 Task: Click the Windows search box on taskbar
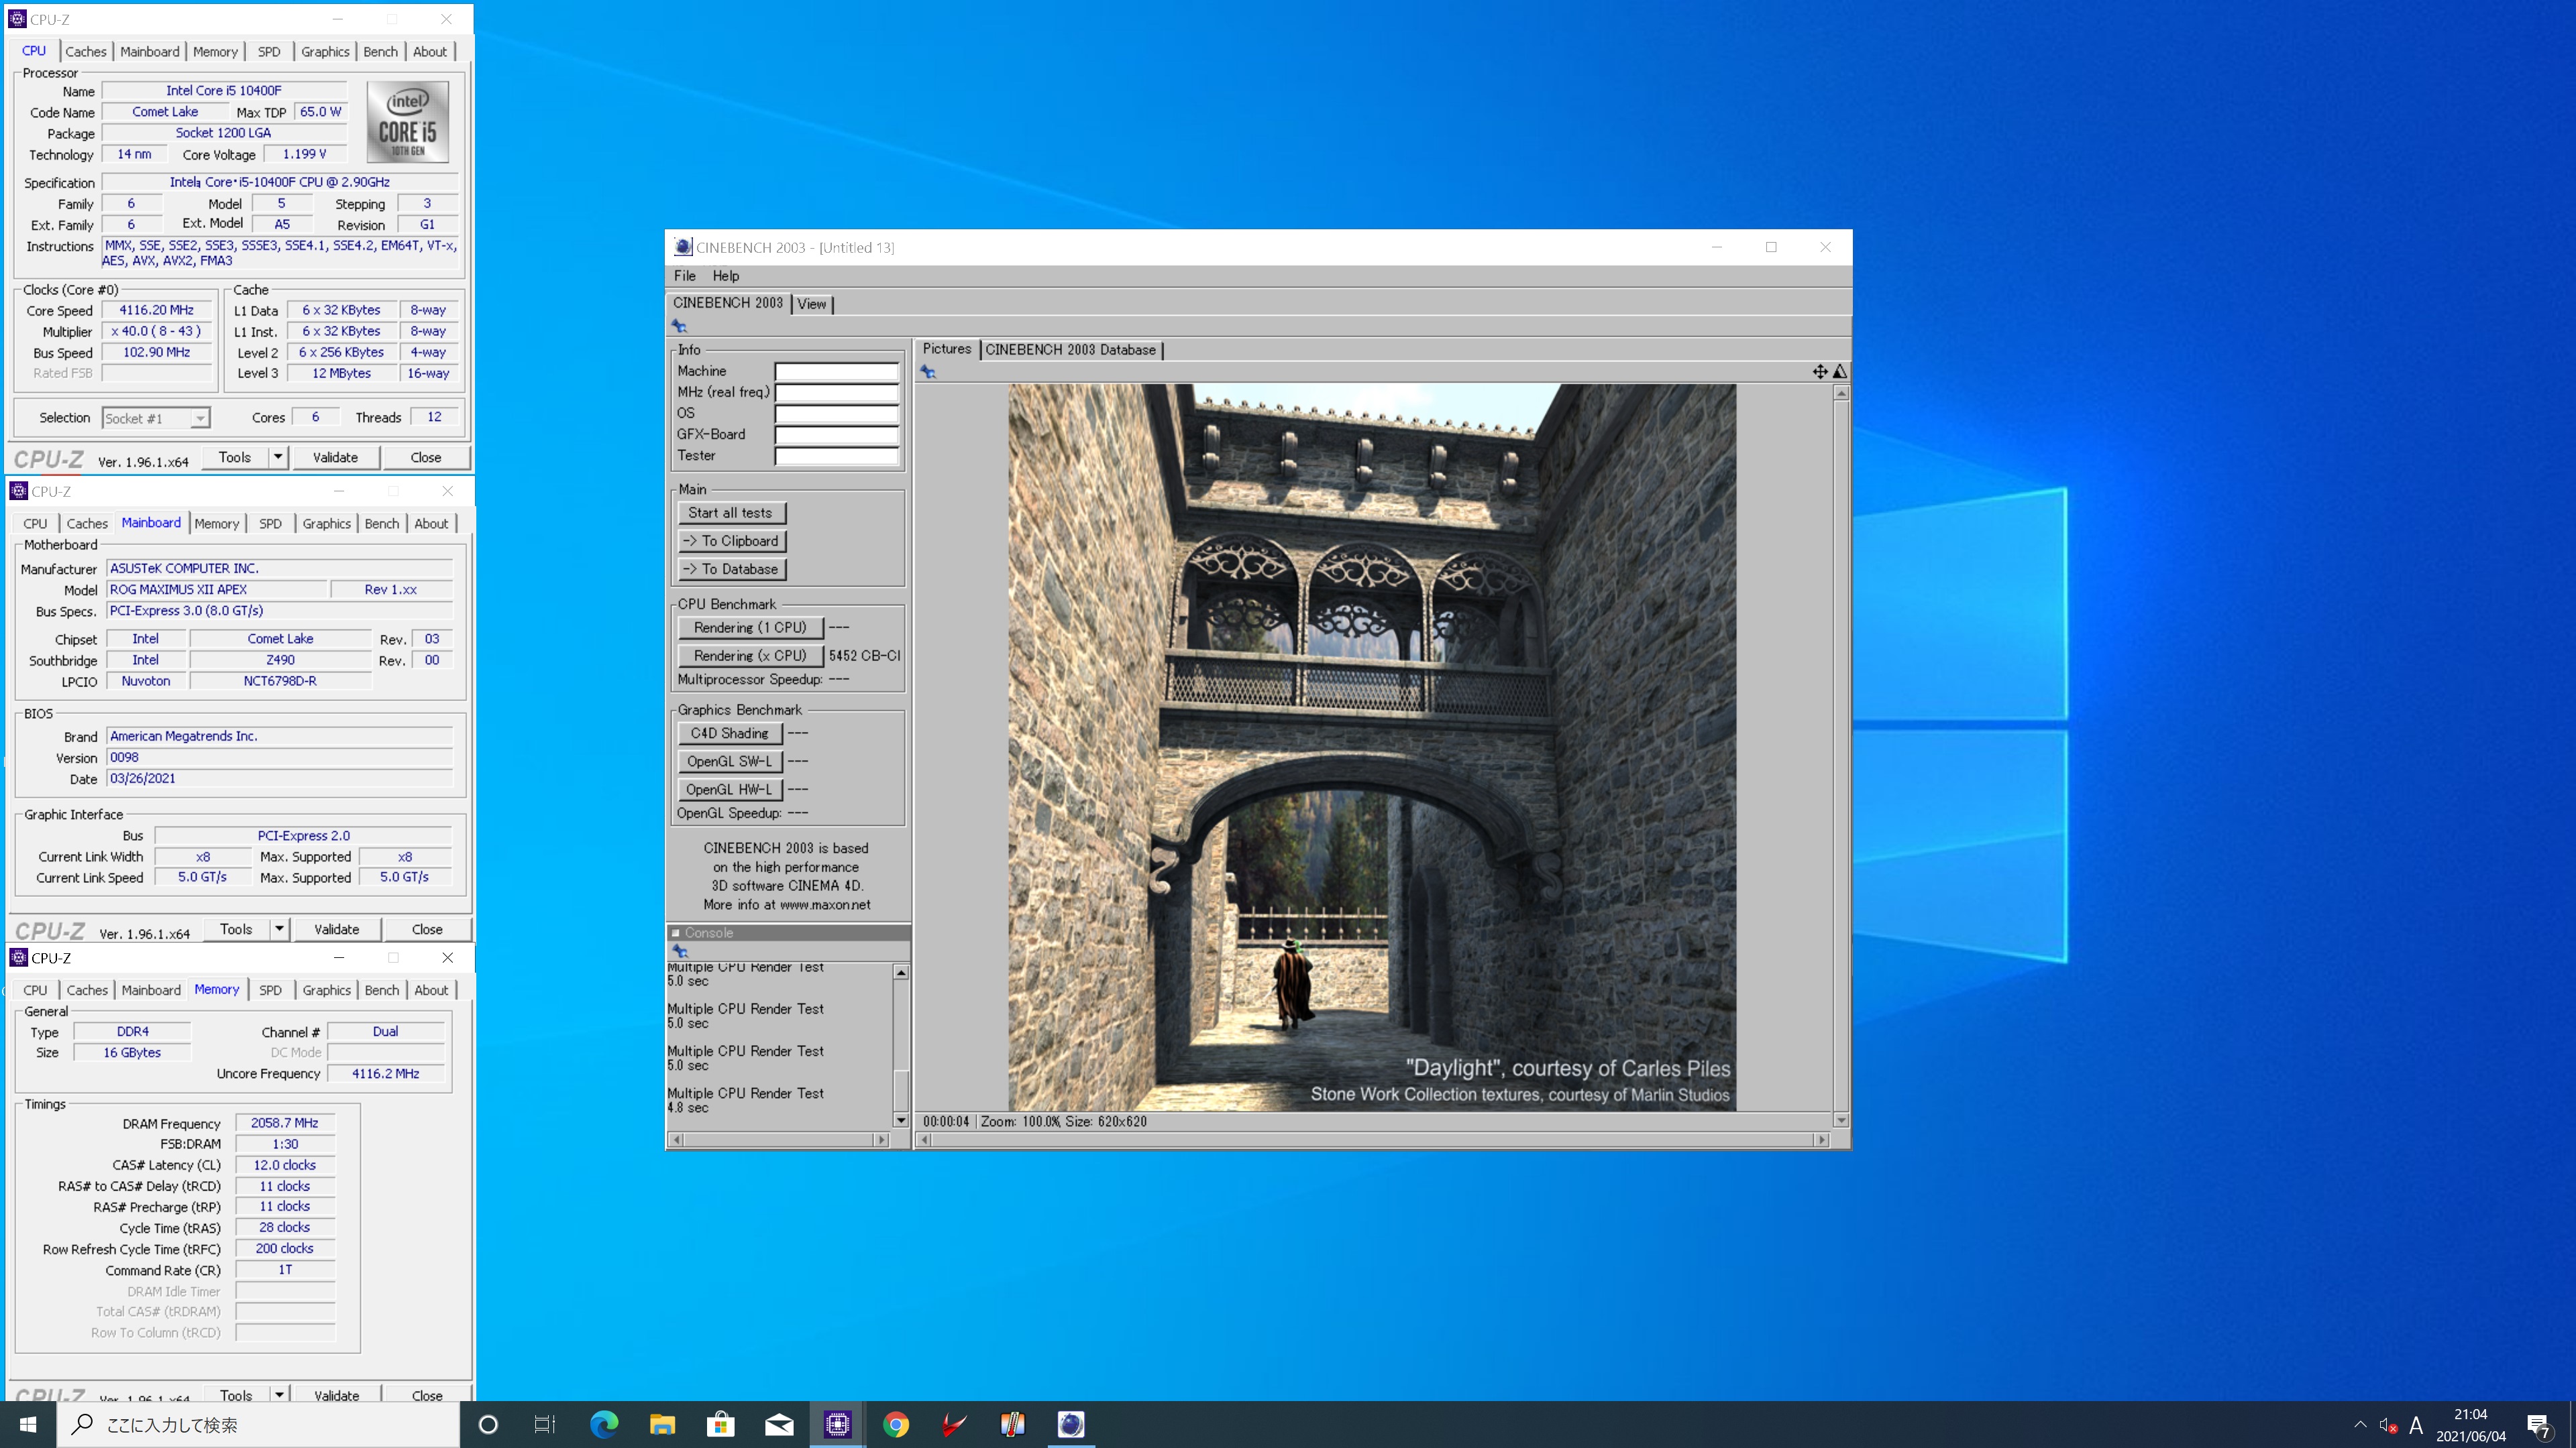[x=258, y=1424]
